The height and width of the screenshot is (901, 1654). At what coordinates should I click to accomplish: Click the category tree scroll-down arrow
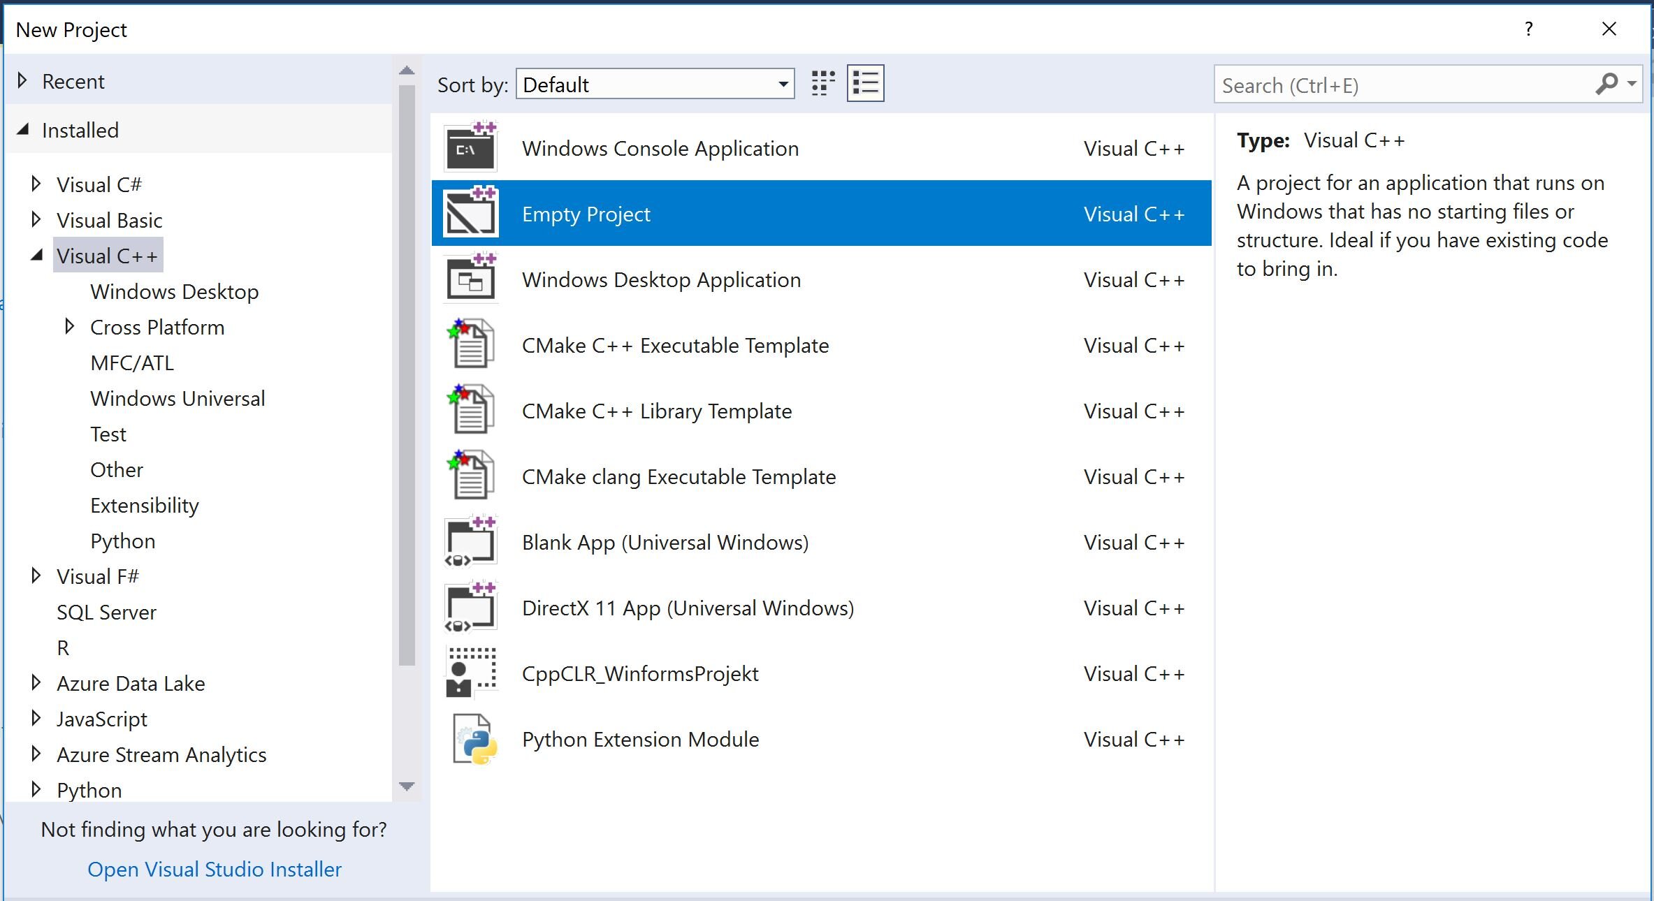pos(407,786)
